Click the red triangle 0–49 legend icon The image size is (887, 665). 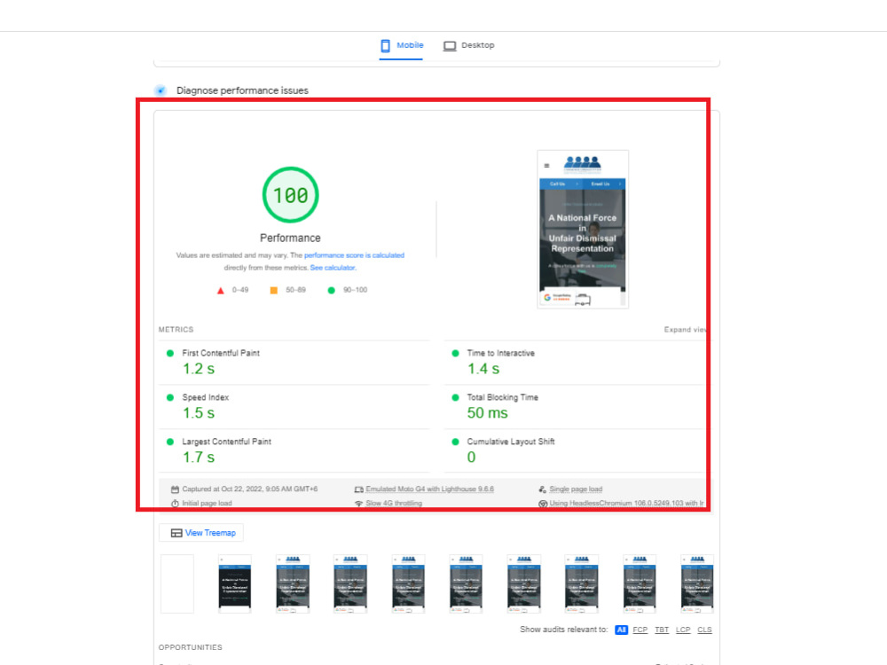click(221, 291)
